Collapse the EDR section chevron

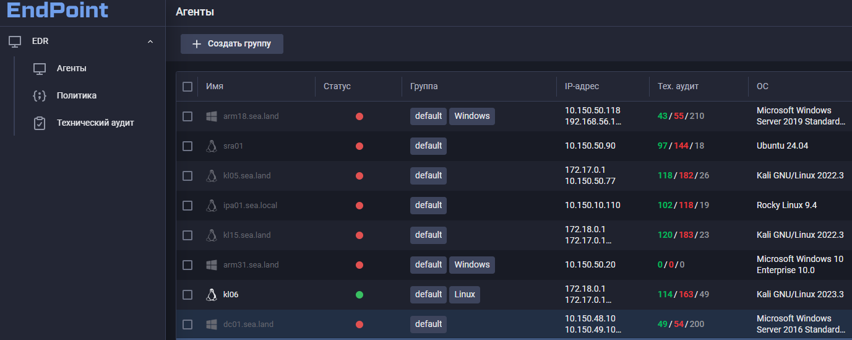(150, 41)
